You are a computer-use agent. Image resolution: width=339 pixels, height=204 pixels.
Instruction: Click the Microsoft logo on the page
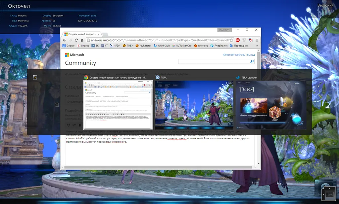click(74, 55)
